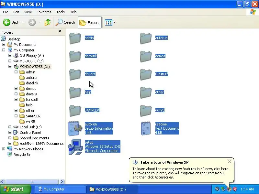Close the Windows XP tour balloon
Image resolution: width=259 pixels, height=194 pixels.
pyautogui.click(x=230, y=162)
